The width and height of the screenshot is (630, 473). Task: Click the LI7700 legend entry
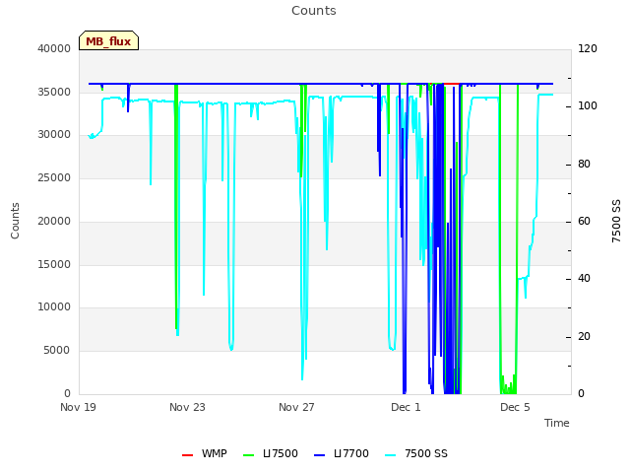click(342, 453)
